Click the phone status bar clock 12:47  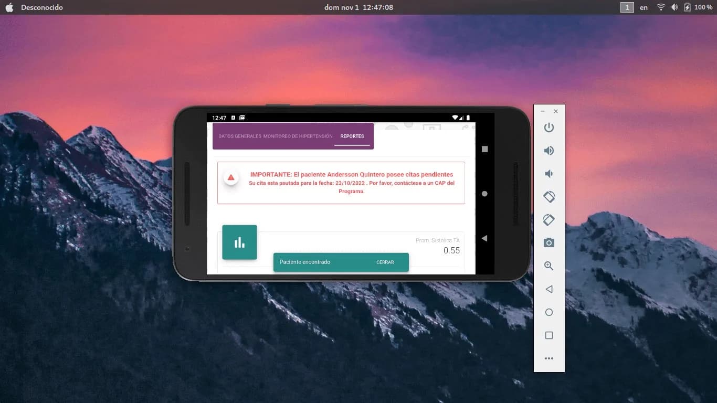(x=219, y=118)
